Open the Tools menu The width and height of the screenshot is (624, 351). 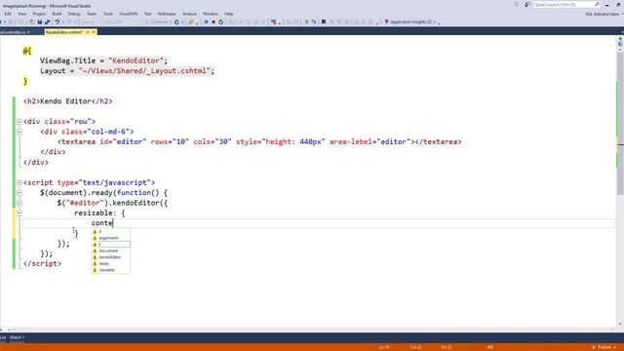coord(108,14)
